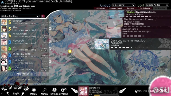Click No personal record set text
This screenshot has width=171, height=96.
[26, 79]
